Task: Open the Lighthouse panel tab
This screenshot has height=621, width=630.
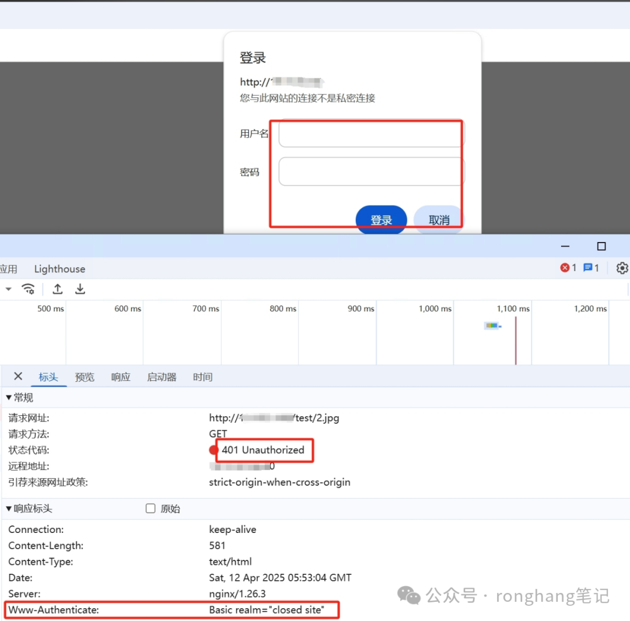Action: pyautogui.click(x=60, y=269)
